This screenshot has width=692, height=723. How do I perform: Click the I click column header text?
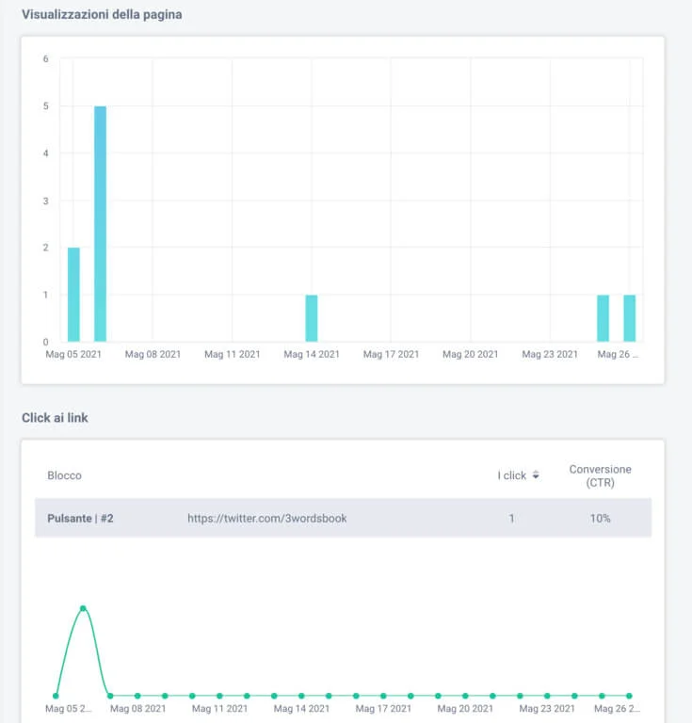click(511, 475)
